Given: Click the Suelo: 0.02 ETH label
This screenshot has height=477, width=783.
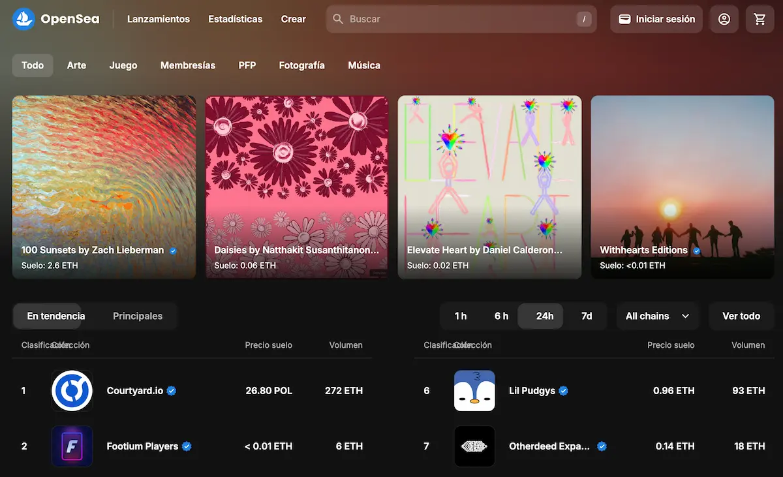Looking at the screenshot, I should [438, 266].
